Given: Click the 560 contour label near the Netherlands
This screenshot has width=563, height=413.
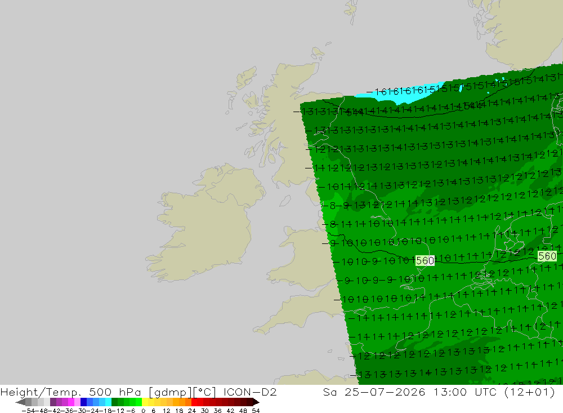Looking at the screenshot, I should coord(547,256).
